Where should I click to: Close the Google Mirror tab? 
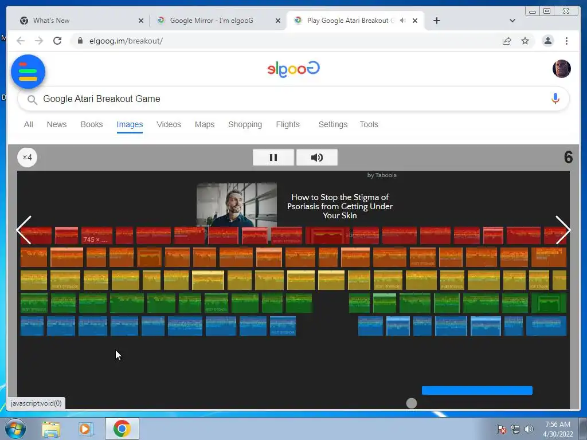tap(278, 21)
